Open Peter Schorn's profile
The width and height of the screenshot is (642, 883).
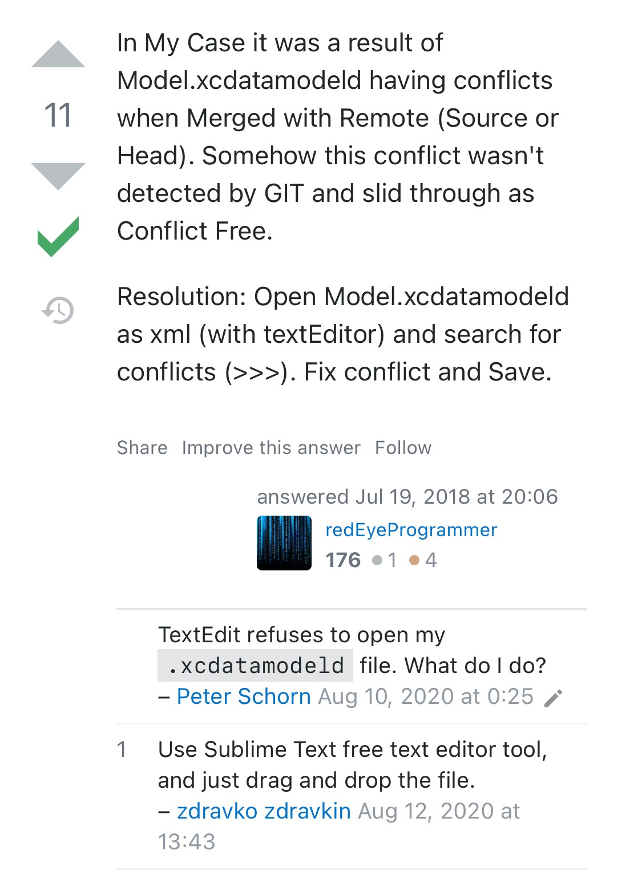244,696
